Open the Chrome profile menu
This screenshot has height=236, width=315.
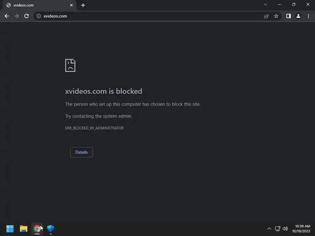298,16
